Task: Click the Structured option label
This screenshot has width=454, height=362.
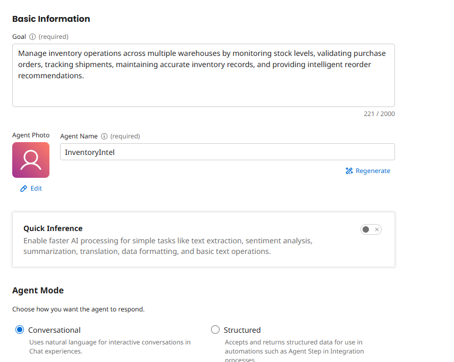Action: click(242, 330)
